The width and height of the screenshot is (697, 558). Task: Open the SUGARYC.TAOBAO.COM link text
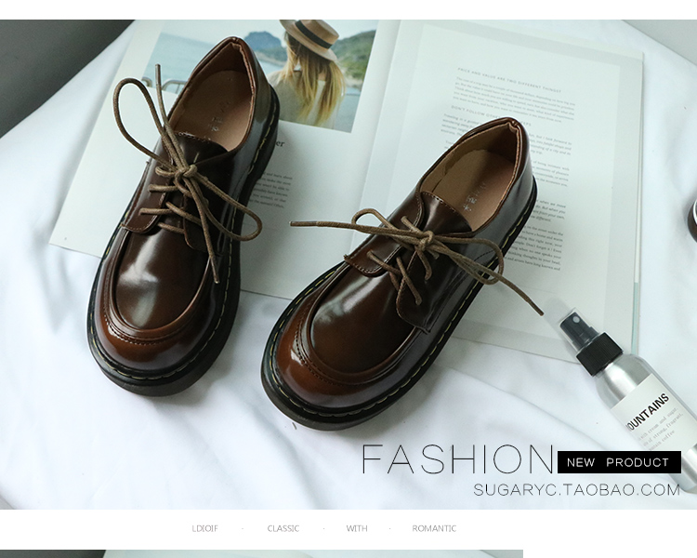(577, 490)
